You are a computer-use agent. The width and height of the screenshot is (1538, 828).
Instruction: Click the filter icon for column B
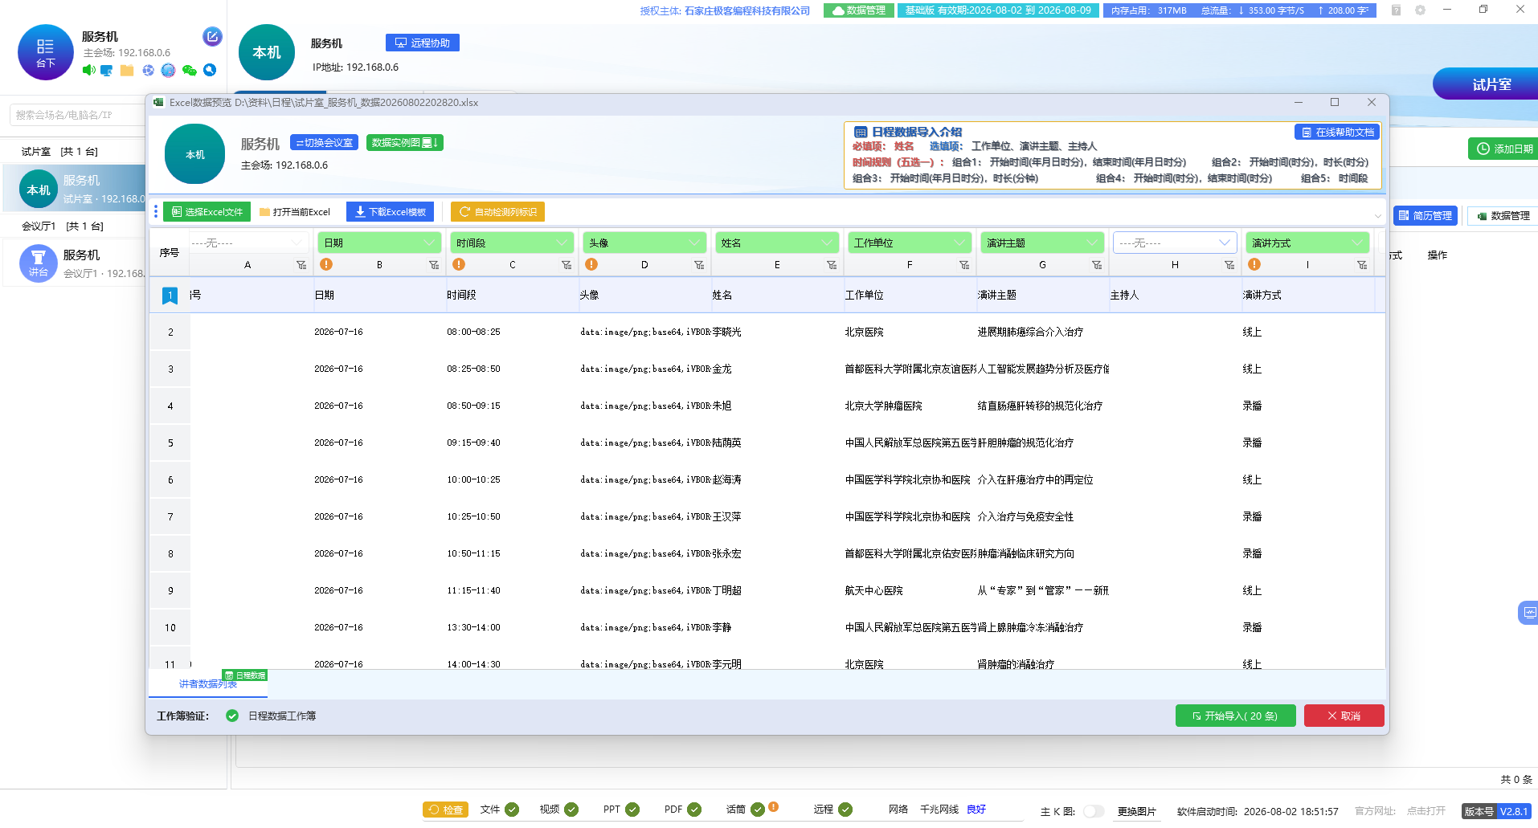(434, 265)
